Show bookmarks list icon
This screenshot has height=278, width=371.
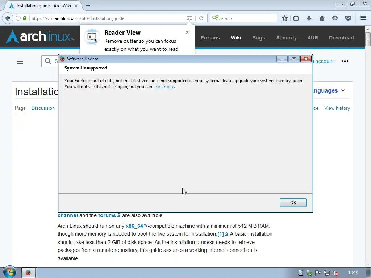tap(296, 18)
